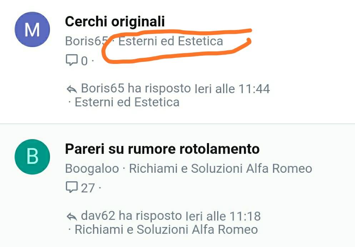
Task: Click the green B avatar
Action: [x=32, y=157]
